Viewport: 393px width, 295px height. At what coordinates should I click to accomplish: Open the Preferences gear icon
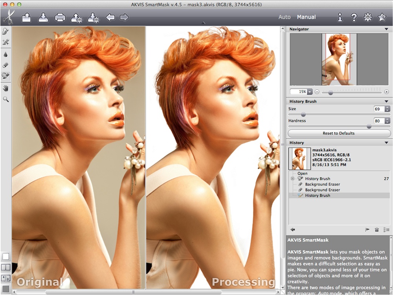coord(368,17)
